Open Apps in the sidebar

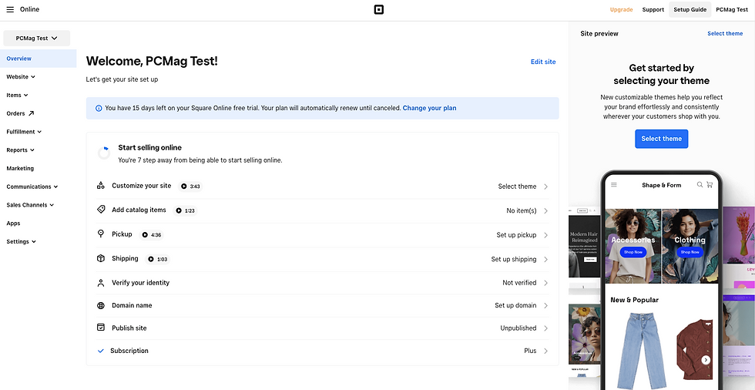[13, 223]
